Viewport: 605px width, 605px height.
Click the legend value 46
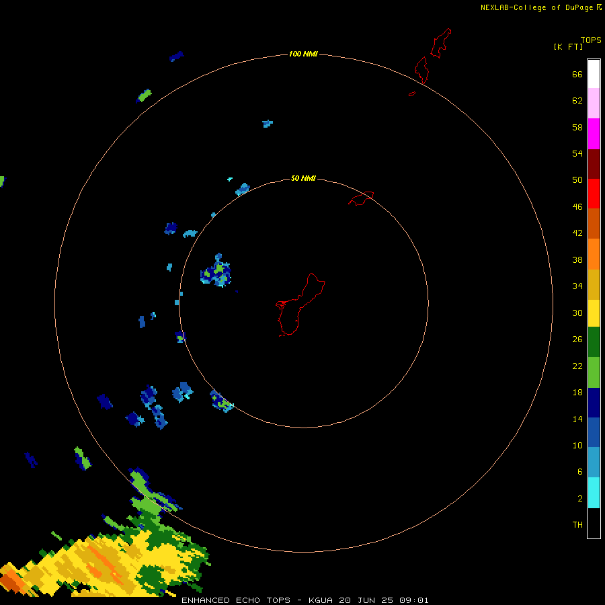point(577,207)
